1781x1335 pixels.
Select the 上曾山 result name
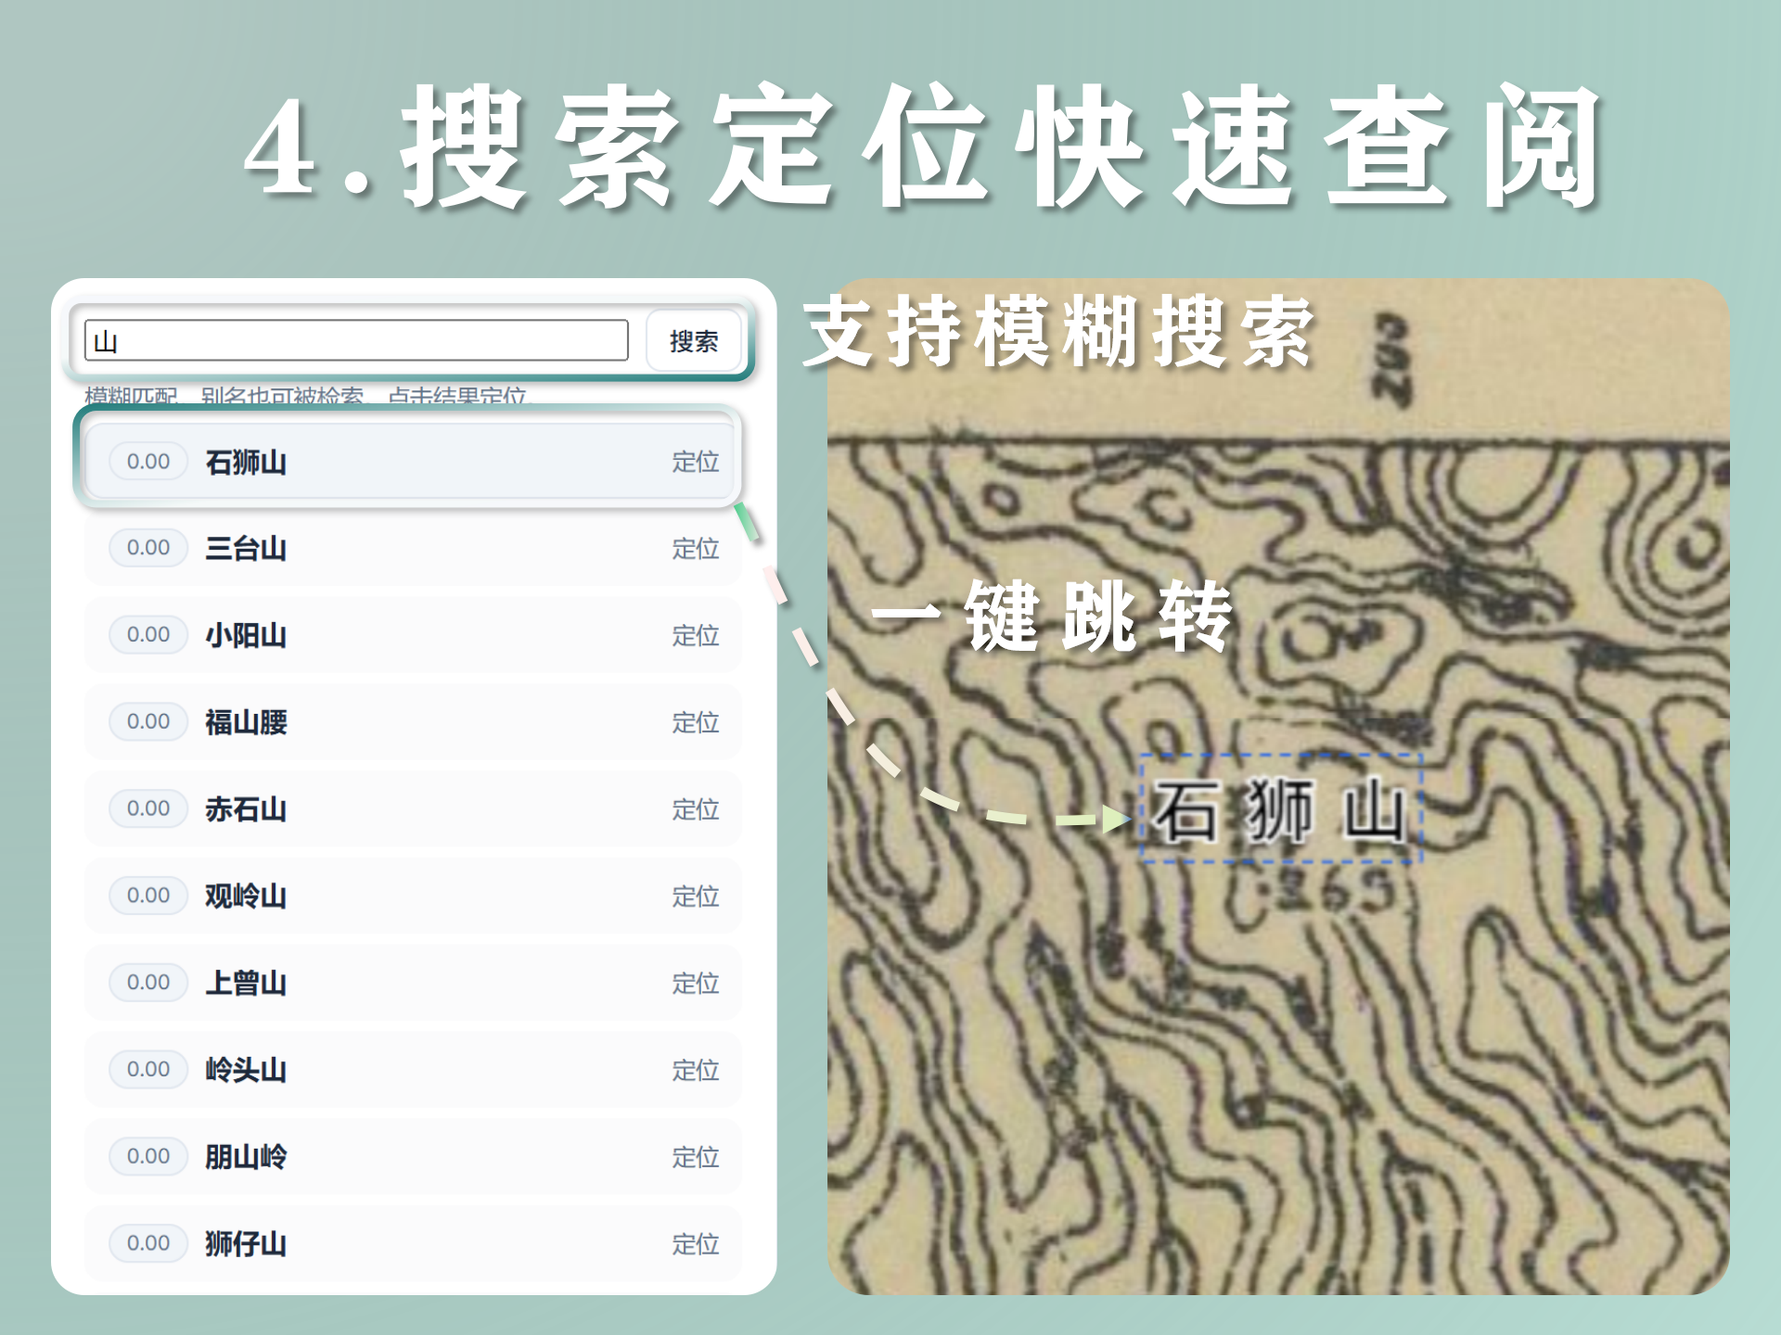[246, 983]
